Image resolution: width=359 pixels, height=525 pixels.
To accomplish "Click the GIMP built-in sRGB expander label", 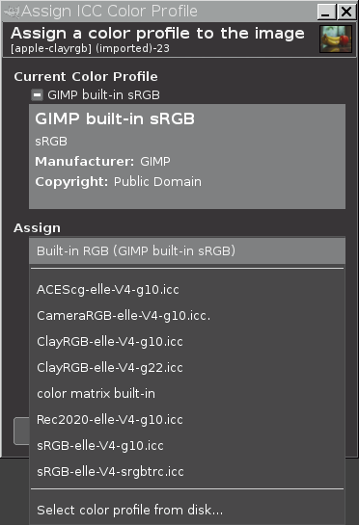I will 103,95.
